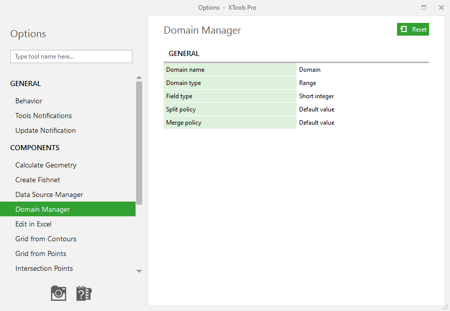450x311 pixels.
Task: Select 'Domain type' property label
Action: 230,83
